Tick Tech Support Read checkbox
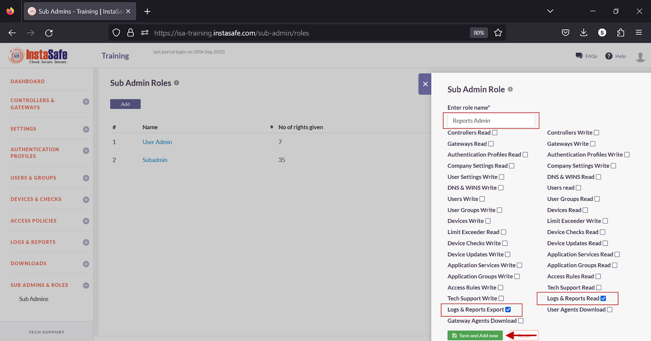Screen dimensions: 651x341 (599, 288)
